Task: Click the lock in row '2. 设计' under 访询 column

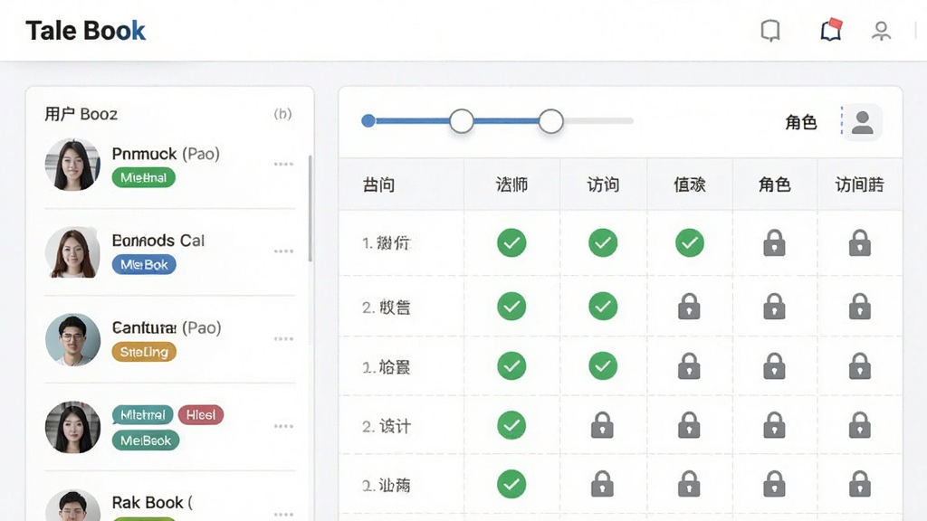Action: tap(602, 425)
